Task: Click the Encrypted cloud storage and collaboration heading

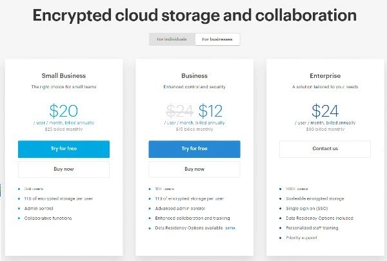Action: [x=195, y=15]
